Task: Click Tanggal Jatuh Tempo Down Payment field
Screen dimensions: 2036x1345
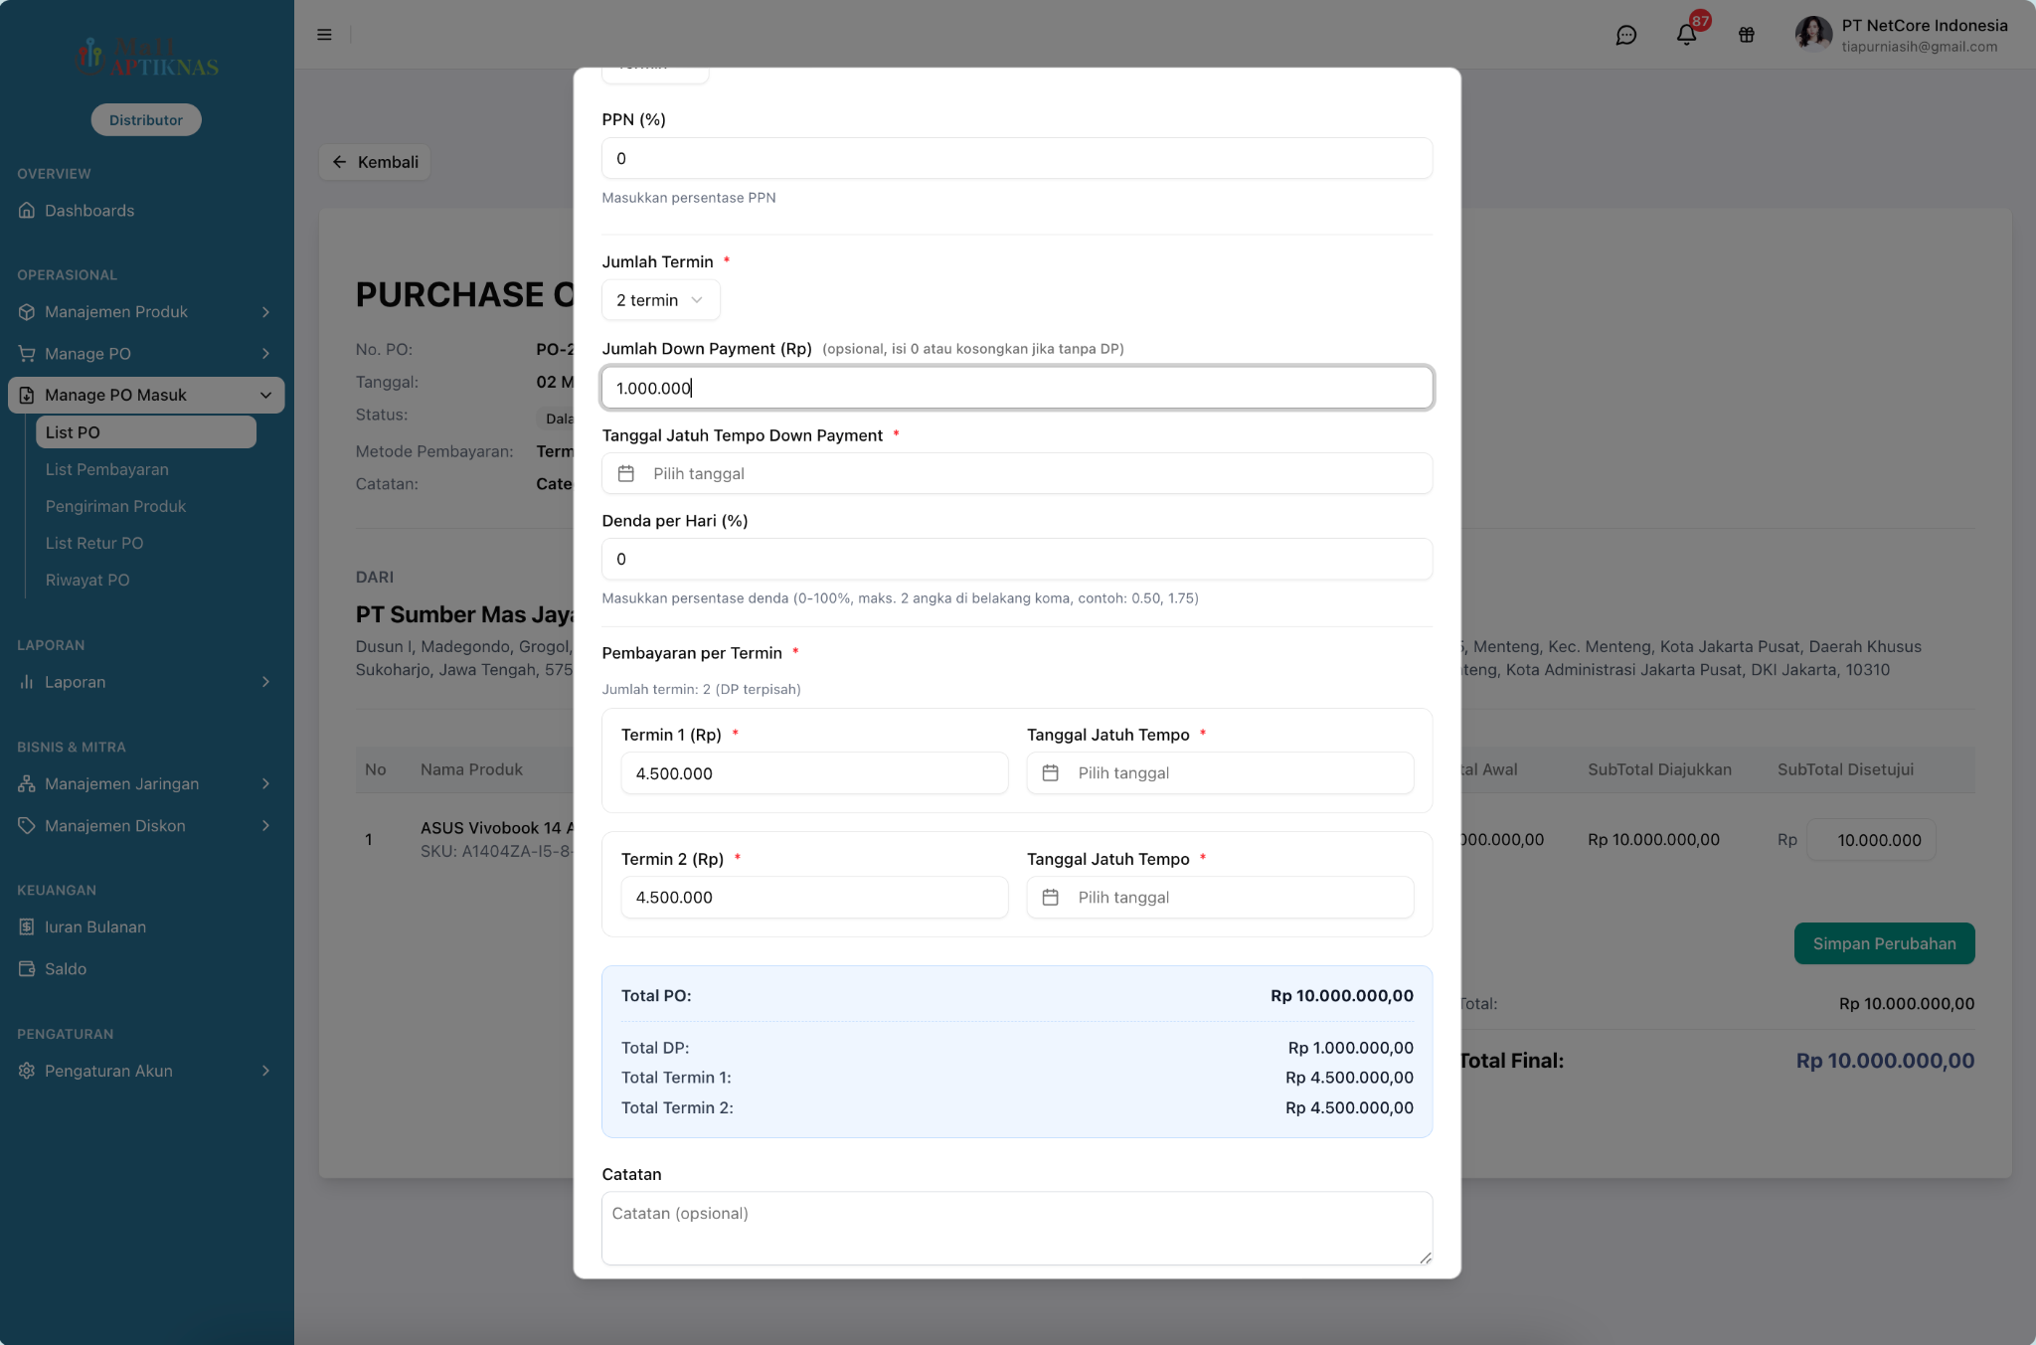Action: pos(1017,473)
